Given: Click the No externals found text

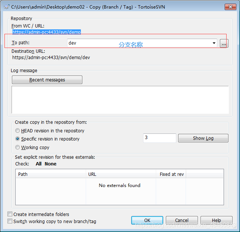Looking at the screenshot, I should (120, 186).
